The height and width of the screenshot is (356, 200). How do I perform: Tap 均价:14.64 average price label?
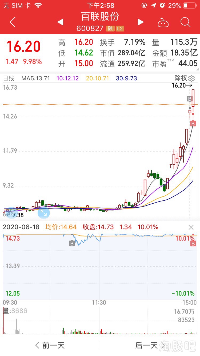pyautogui.click(x=61, y=227)
